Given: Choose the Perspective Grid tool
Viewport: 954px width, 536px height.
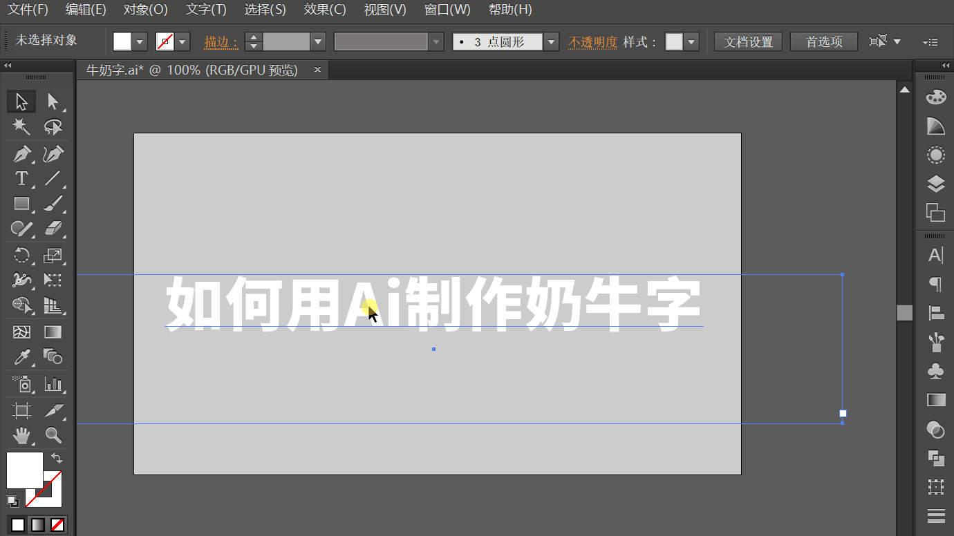Looking at the screenshot, I should pyautogui.click(x=53, y=305).
